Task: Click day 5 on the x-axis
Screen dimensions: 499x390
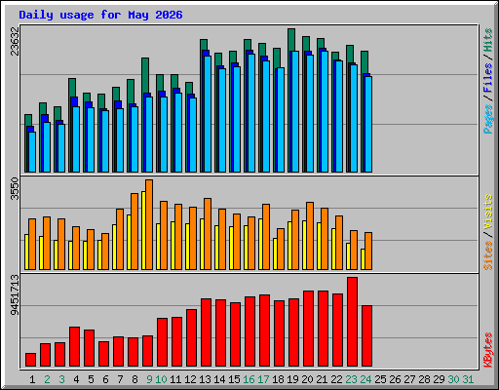Action: (91, 379)
